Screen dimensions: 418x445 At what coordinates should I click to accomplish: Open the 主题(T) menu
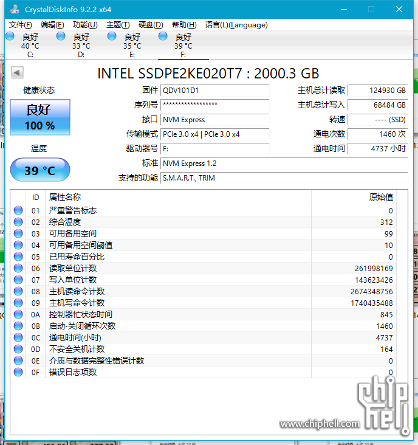coord(118,25)
